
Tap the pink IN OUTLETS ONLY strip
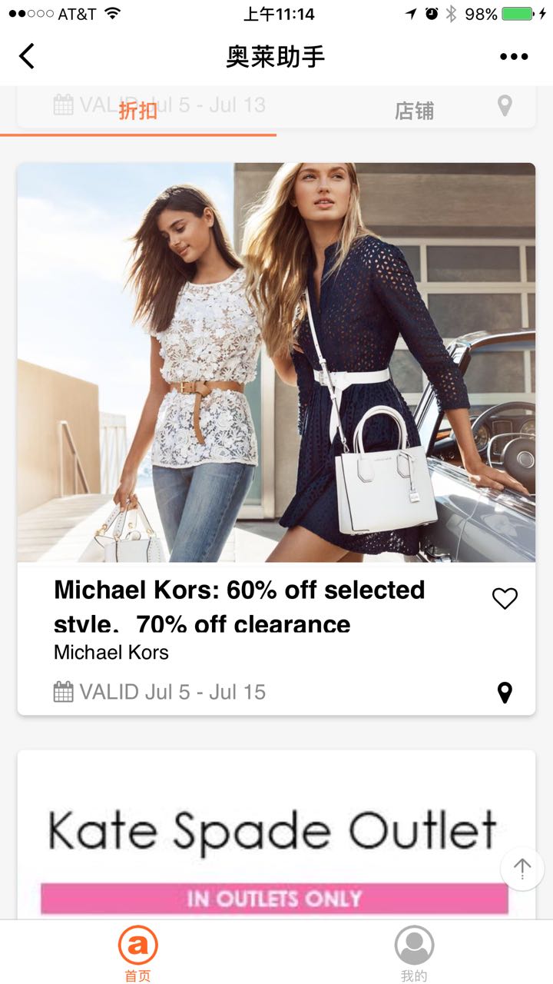(x=274, y=899)
